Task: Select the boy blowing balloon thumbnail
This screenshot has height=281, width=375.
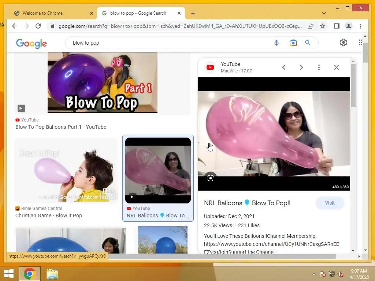Action: [x=66, y=171]
